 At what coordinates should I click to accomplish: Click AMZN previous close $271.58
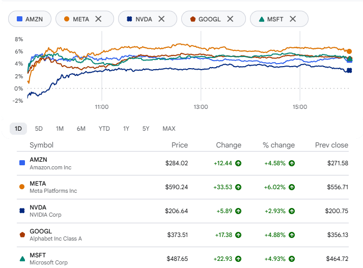pyautogui.click(x=338, y=163)
